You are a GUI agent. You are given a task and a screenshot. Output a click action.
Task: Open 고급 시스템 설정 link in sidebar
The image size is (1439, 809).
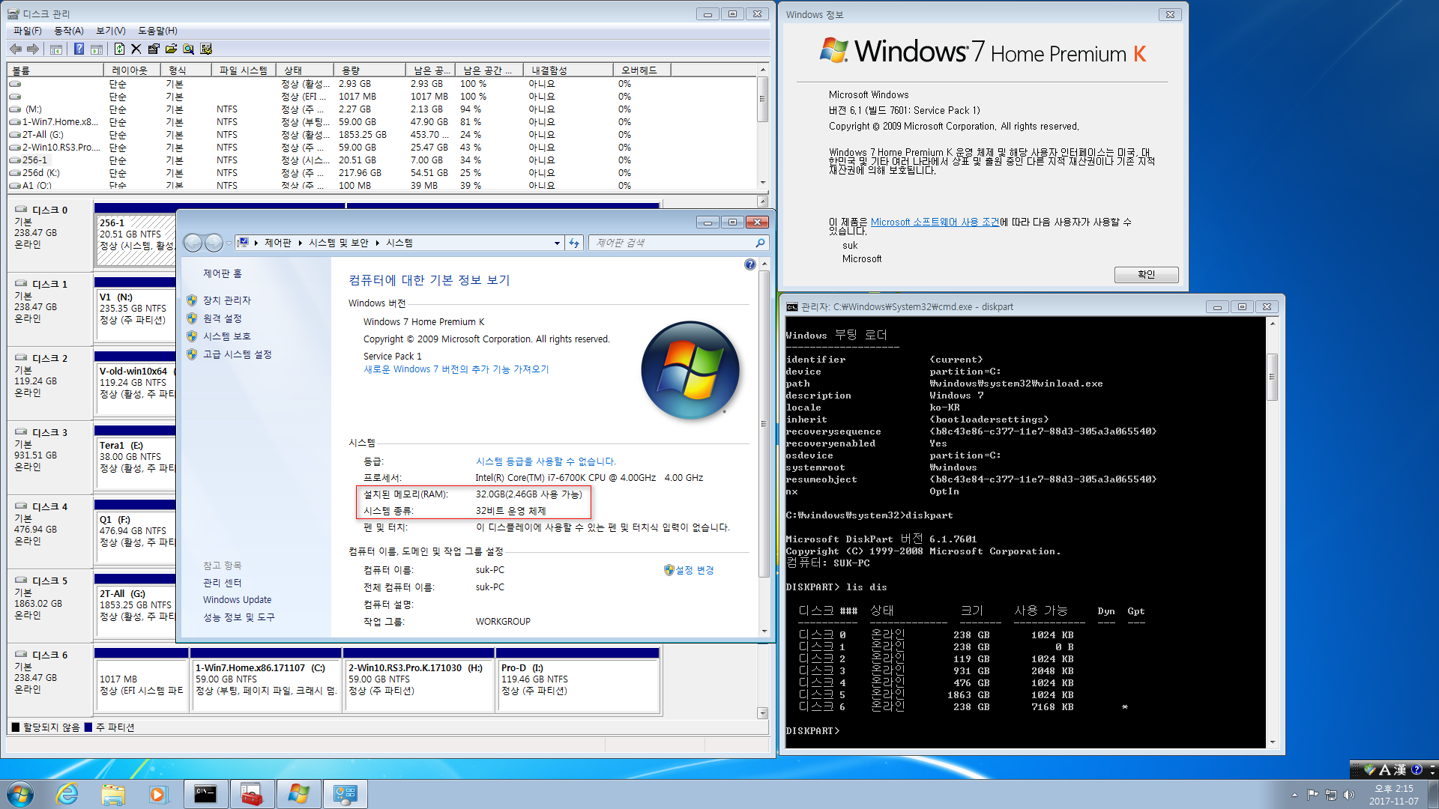238,354
